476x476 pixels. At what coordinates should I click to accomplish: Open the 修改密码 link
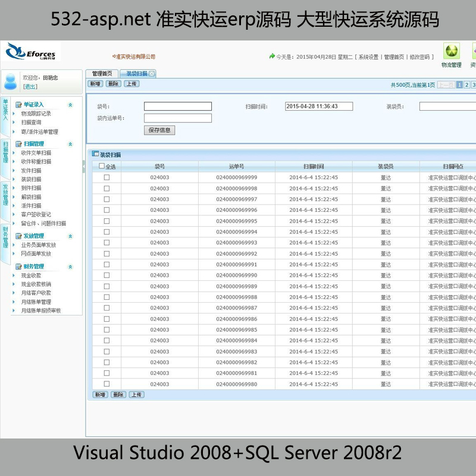(420, 57)
